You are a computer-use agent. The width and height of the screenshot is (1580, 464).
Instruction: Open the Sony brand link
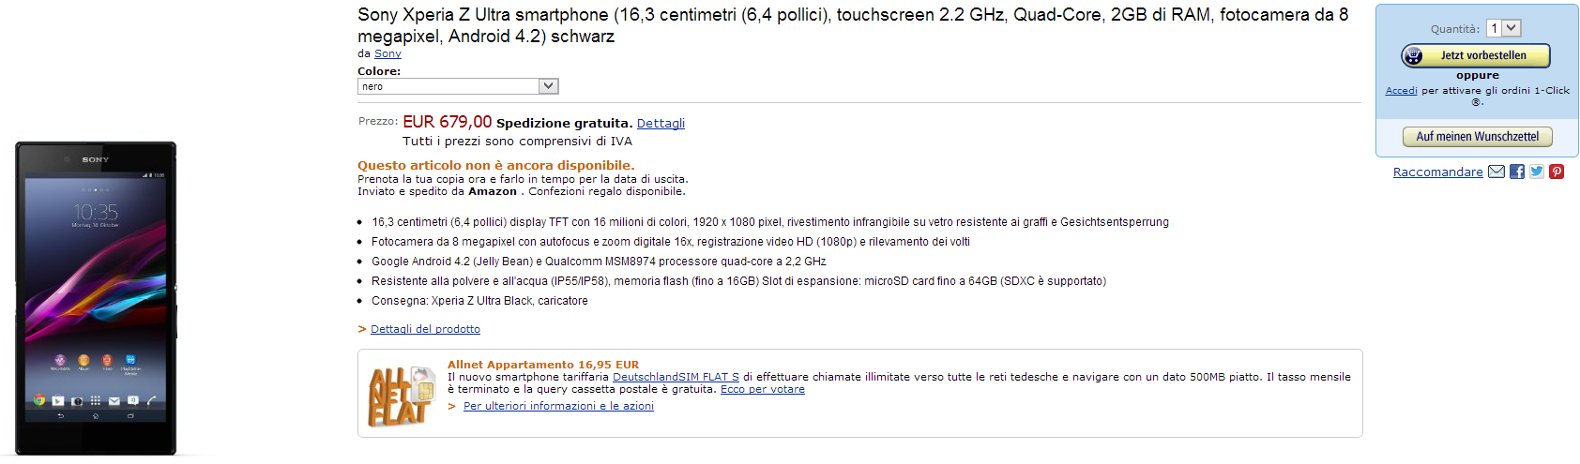[x=387, y=53]
